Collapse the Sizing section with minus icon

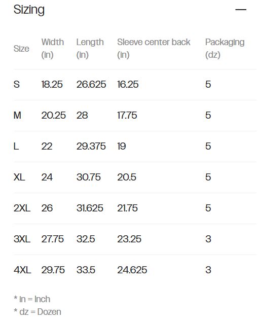tap(241, 10)
